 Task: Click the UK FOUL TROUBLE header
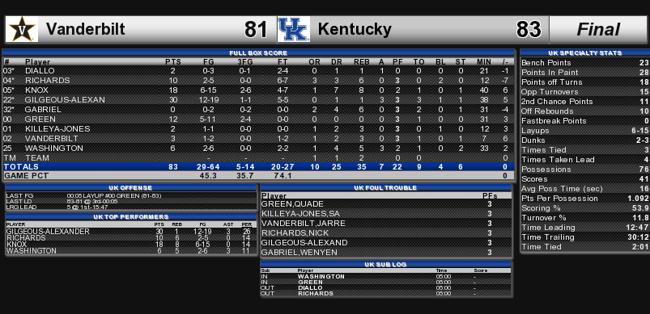pos(385,188)
